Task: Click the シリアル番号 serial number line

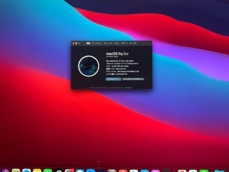Action: pyautogui.click(x=117, y=74)
